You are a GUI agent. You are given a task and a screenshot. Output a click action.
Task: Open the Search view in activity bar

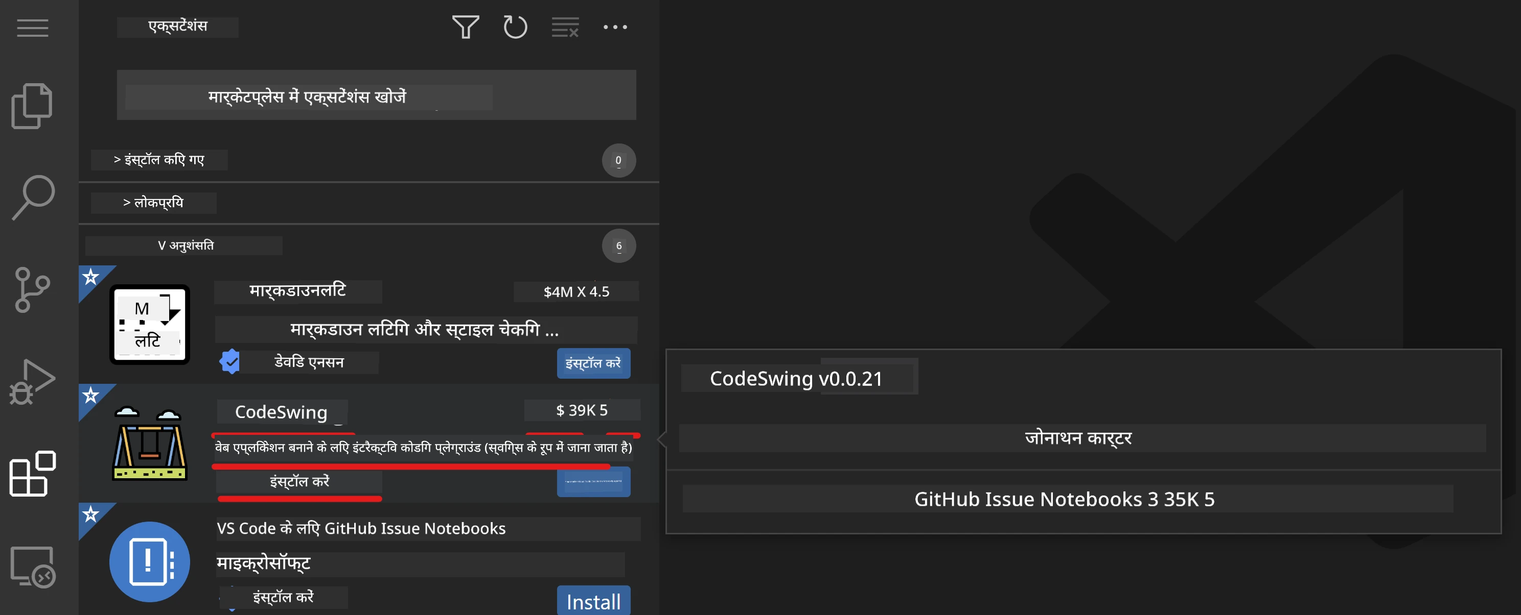pyautogui.click(x=33, y=198)
